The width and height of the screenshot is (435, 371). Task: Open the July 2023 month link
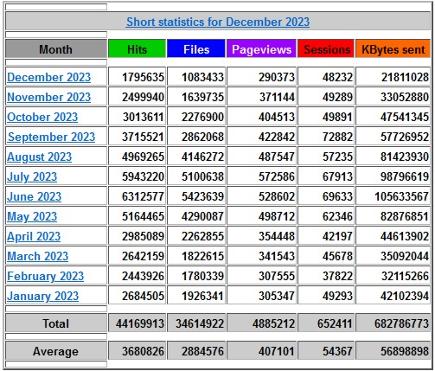coord(32,176)
